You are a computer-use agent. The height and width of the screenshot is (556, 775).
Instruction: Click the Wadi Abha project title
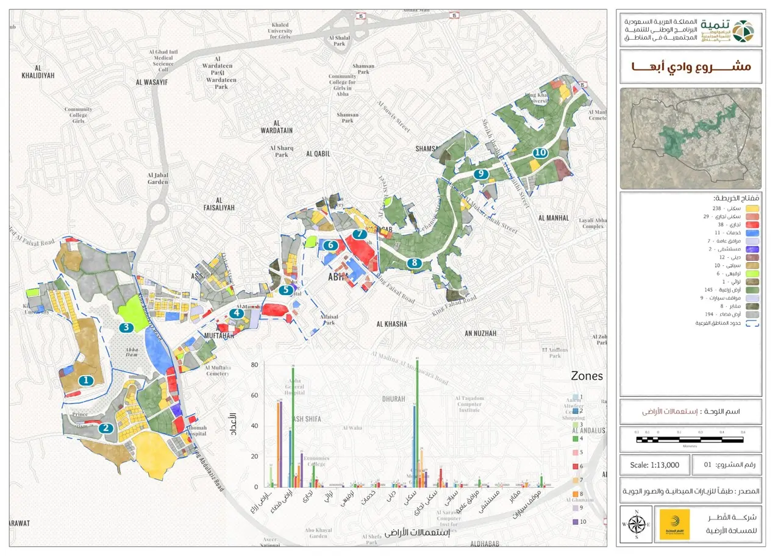pyautogui.click(x=691, y=66)
